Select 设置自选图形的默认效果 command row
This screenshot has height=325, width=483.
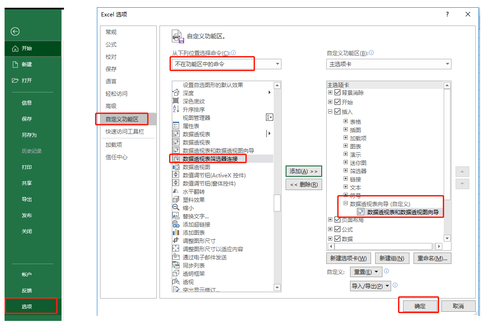pos(223,85)
